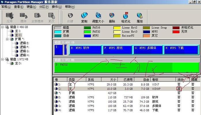
Task: Click the E: volume icon in the list
Action: (x=56, y=97)
